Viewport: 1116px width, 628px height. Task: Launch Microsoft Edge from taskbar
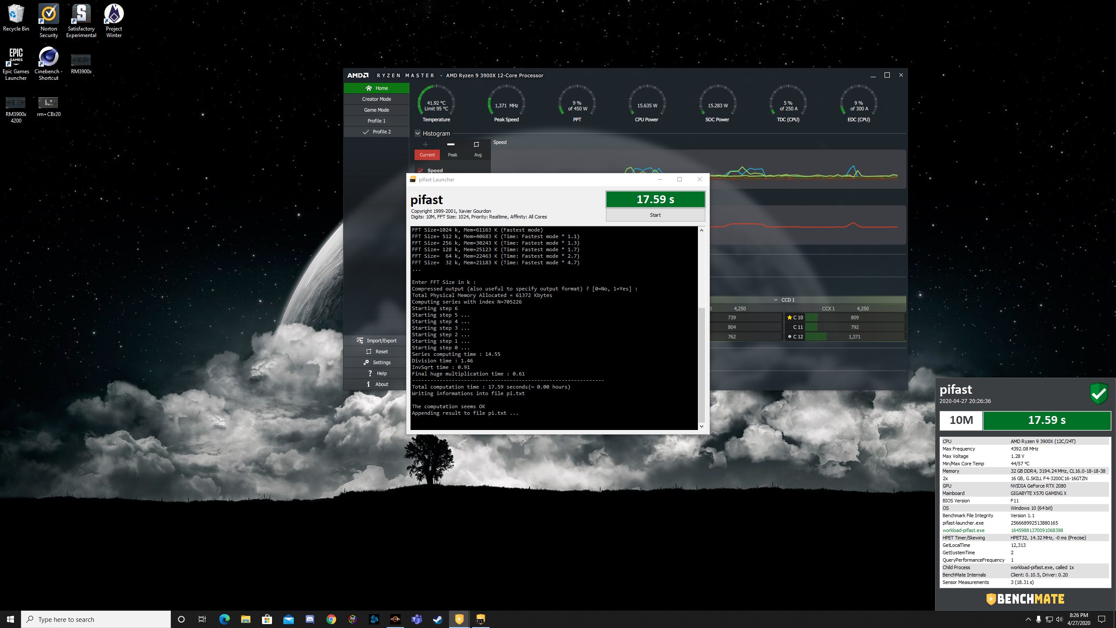coord(224,619)
